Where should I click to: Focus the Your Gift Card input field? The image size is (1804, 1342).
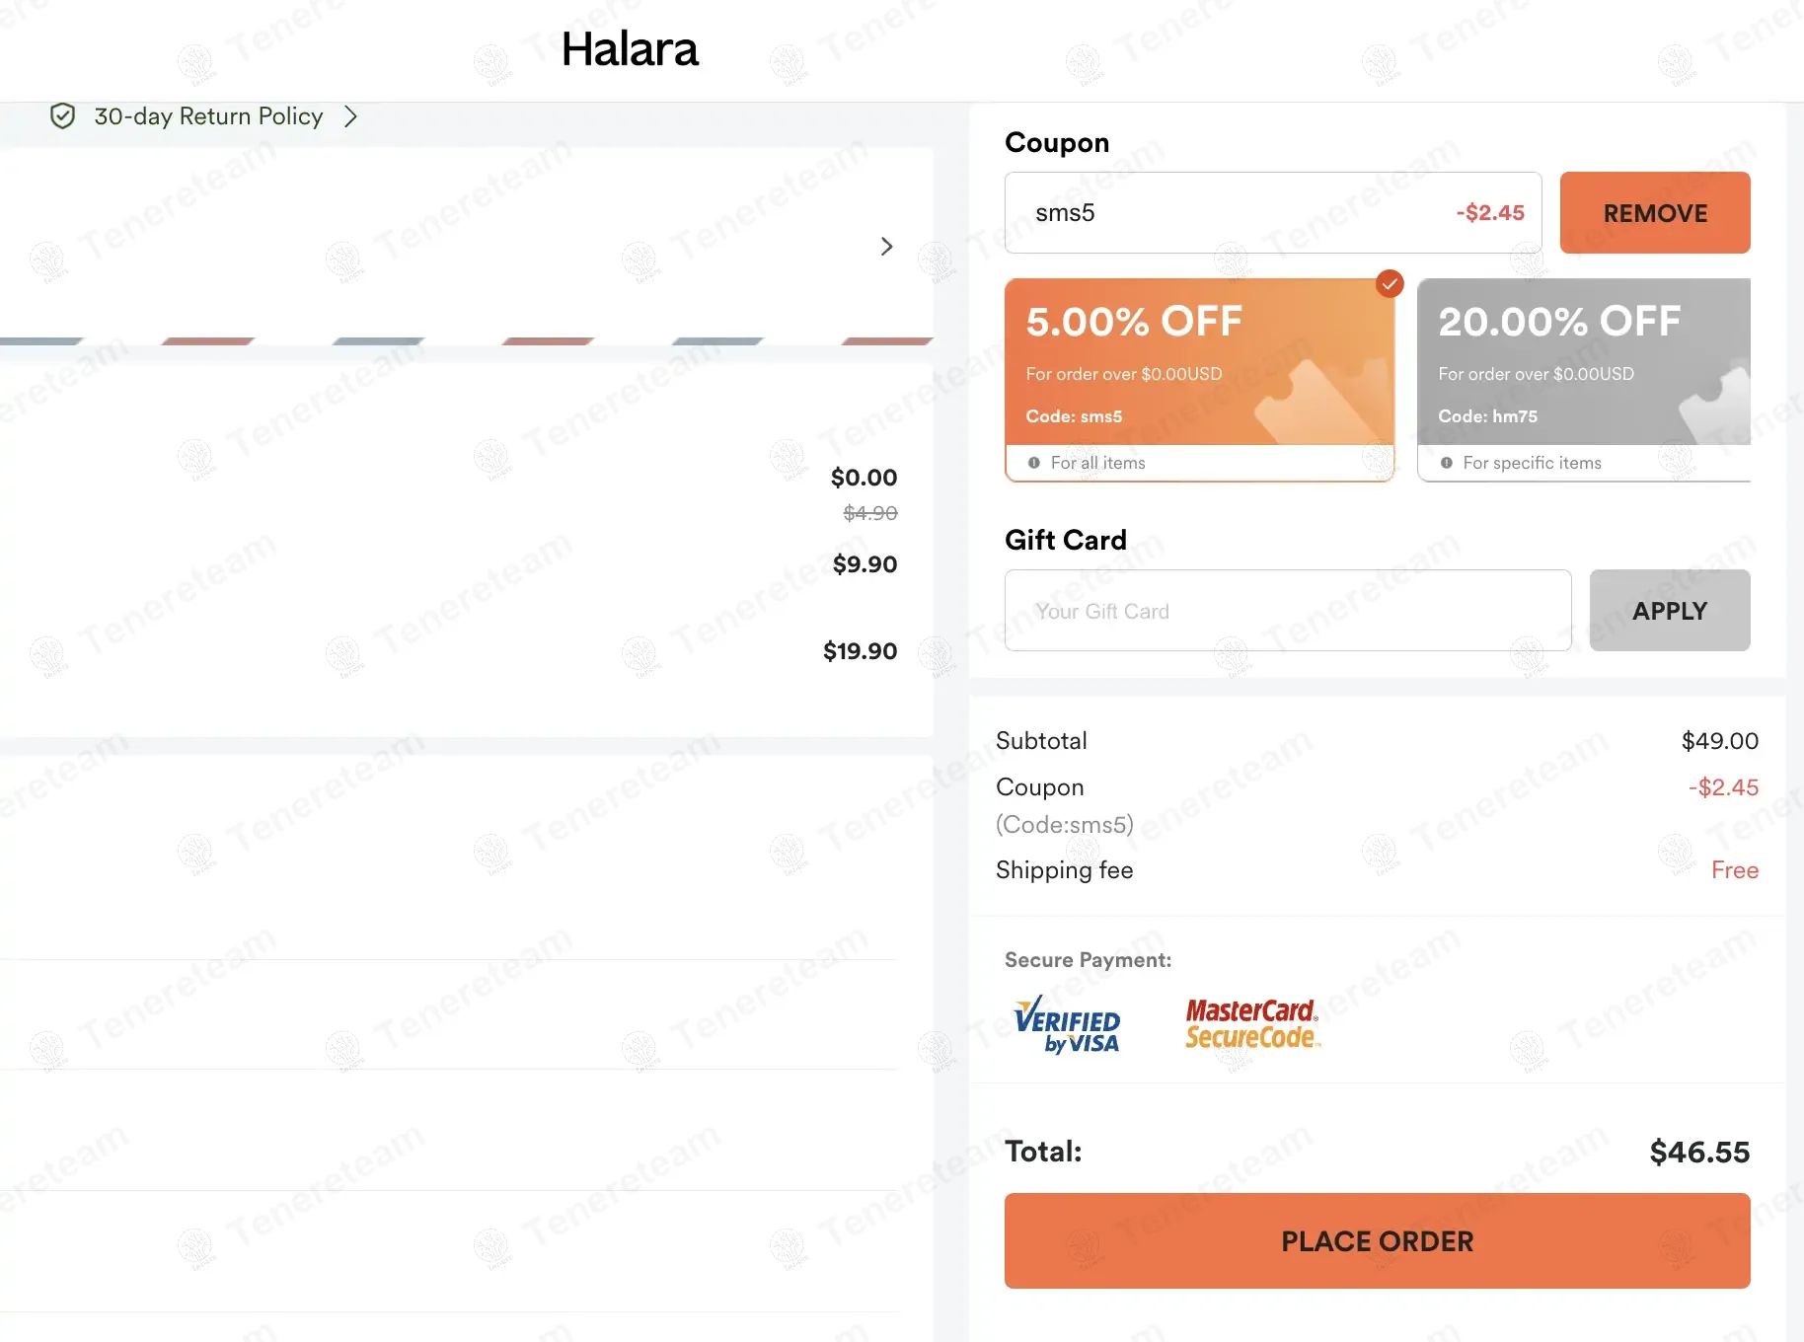(x=1287, y=611)
